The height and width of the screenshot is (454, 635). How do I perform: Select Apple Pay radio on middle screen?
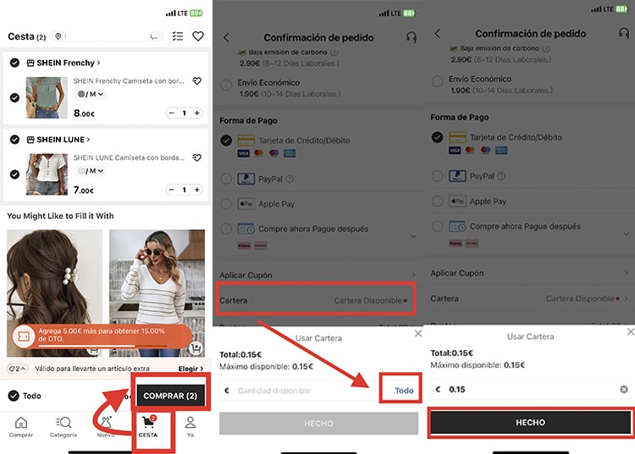[x=226, y=204]
